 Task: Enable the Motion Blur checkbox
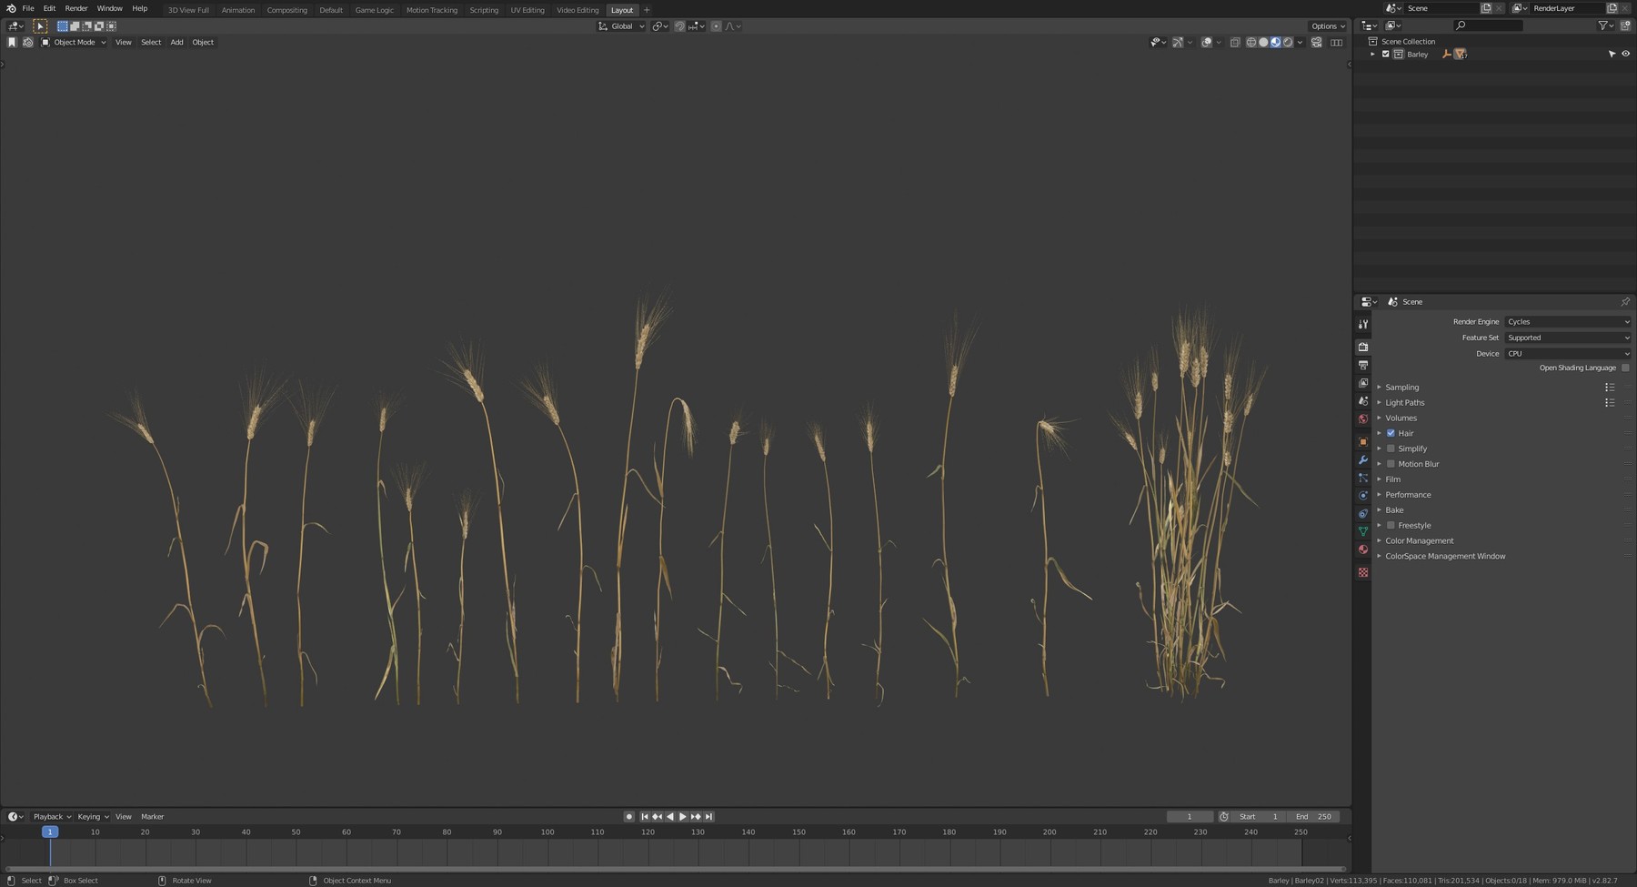1391,464
